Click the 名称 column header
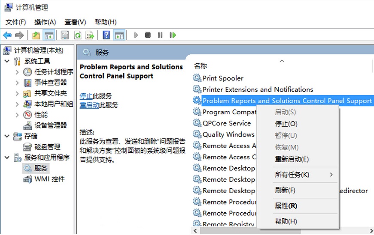 pos(201,66)
